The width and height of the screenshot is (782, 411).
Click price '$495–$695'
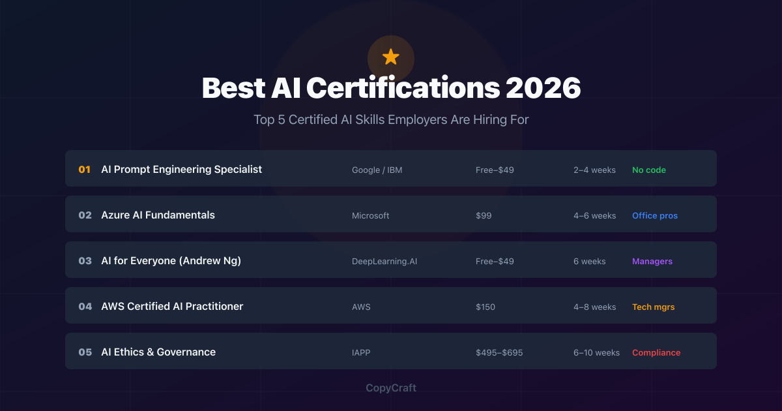499,353
